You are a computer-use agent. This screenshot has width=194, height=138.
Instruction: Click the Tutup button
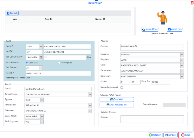click(186, 135)
